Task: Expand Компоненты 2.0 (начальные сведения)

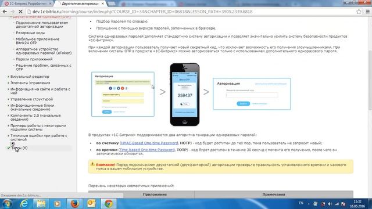Action: tap(35, 117)
